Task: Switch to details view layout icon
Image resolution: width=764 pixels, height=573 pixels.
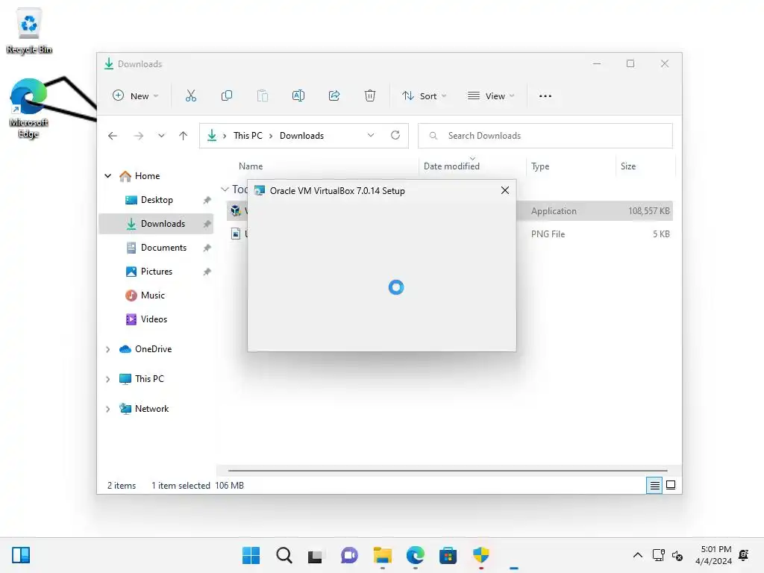Action: pos(654,485)
